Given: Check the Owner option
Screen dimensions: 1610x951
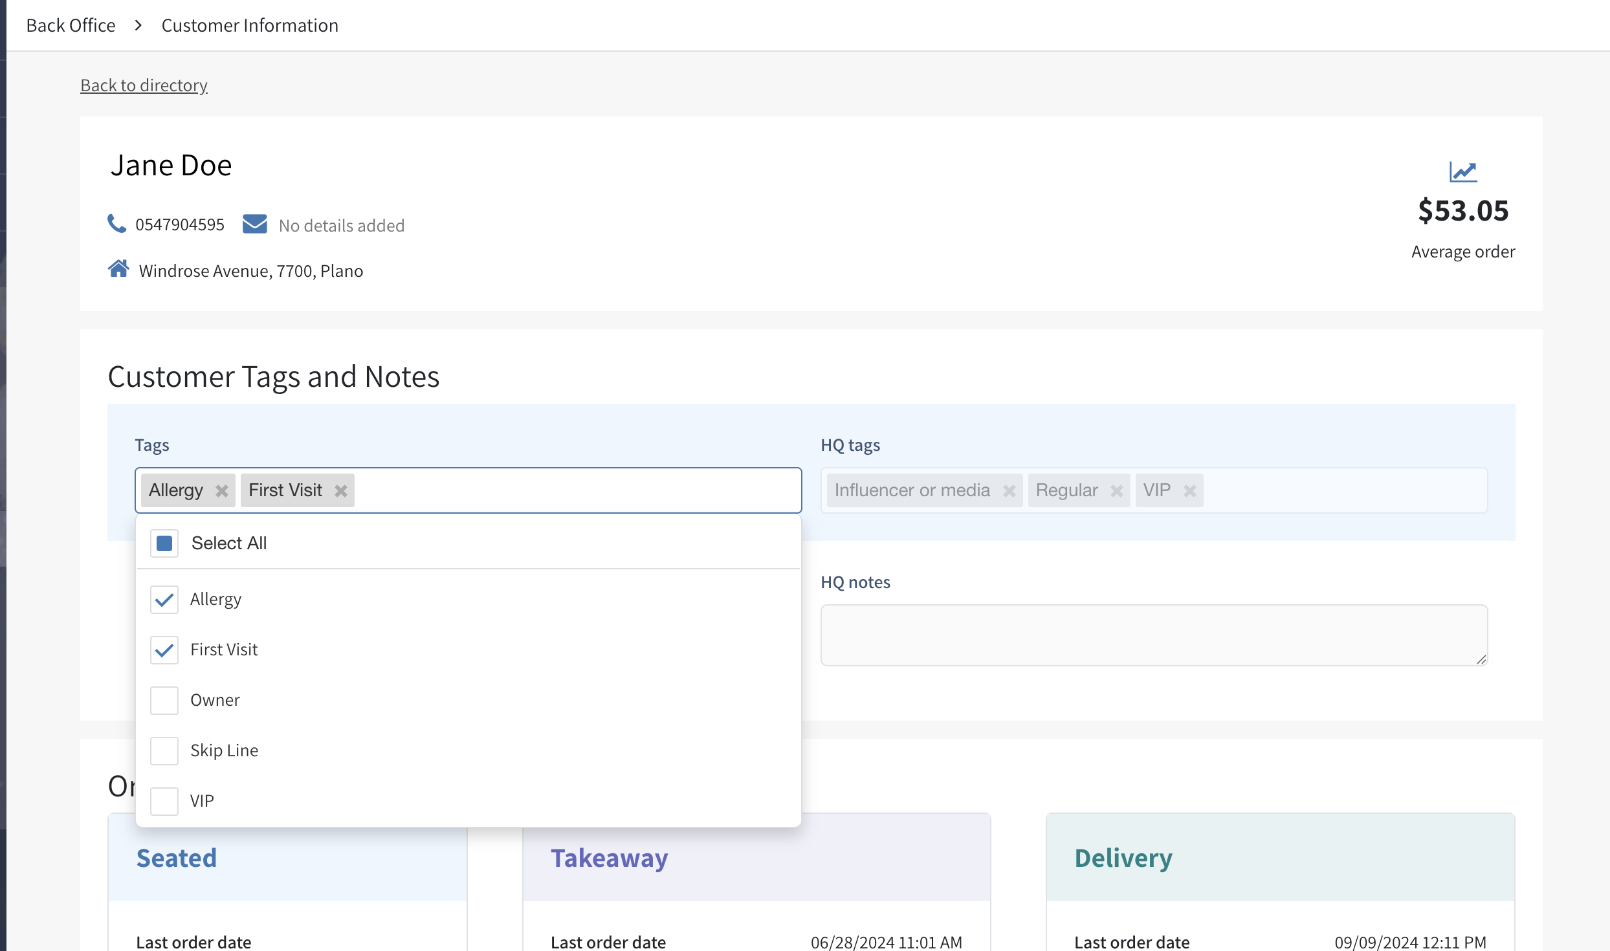Looking at the screenshot, I should 164,701.
